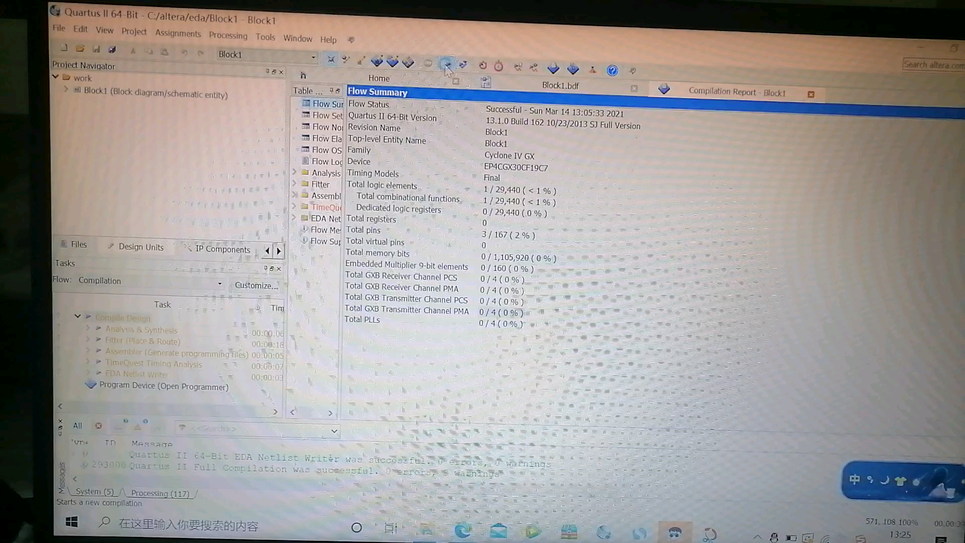965x543 pixels.
Task: Expand the Fitter report folder
Action: coord(294,183)
